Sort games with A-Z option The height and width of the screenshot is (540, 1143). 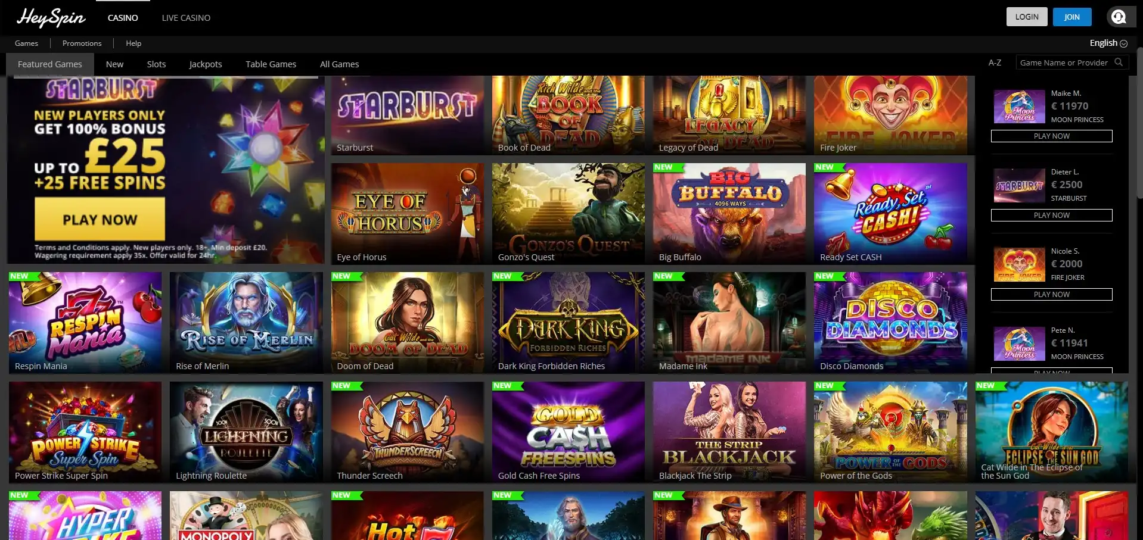pos(995,63)
